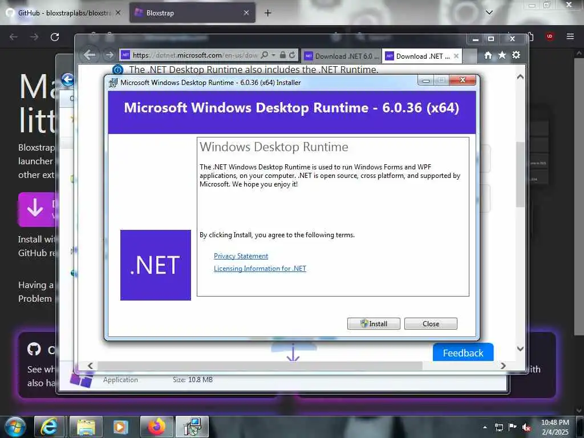
Task: Click the muted volume tray icon
Action: coord(526,427)
